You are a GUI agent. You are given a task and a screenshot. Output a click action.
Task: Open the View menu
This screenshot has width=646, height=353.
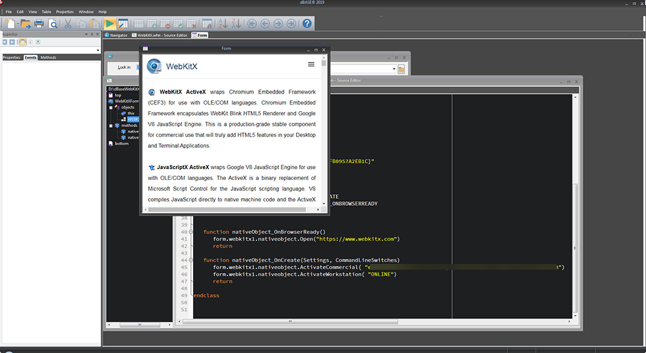[x=32, y=12]
